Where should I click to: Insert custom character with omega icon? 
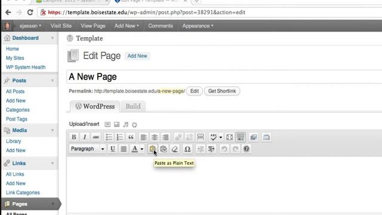click(x=187, y=149)
